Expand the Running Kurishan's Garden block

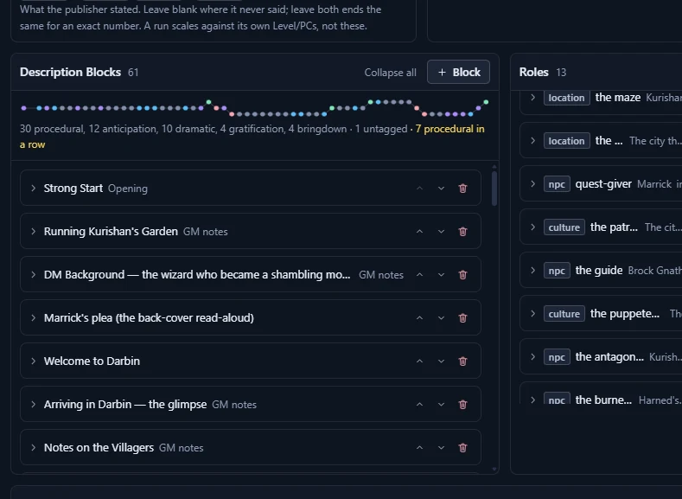(33, 232)
